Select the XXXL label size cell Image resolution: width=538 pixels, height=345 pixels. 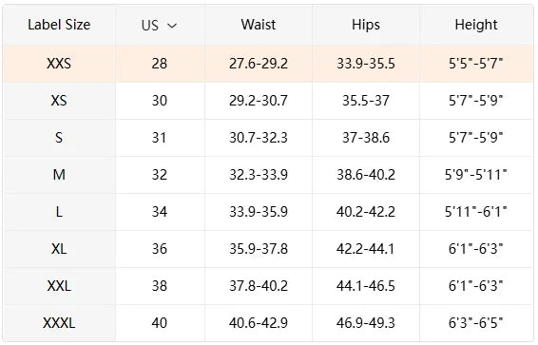[59, 323]
